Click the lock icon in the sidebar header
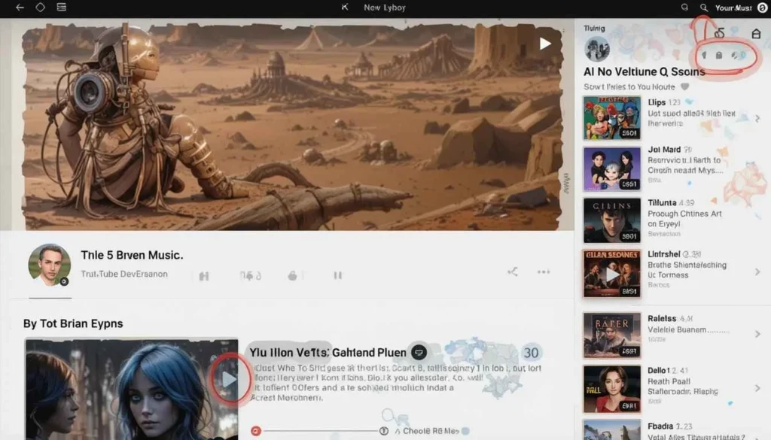Viewport: 771px width, 440px height. (x=719, y=55)
